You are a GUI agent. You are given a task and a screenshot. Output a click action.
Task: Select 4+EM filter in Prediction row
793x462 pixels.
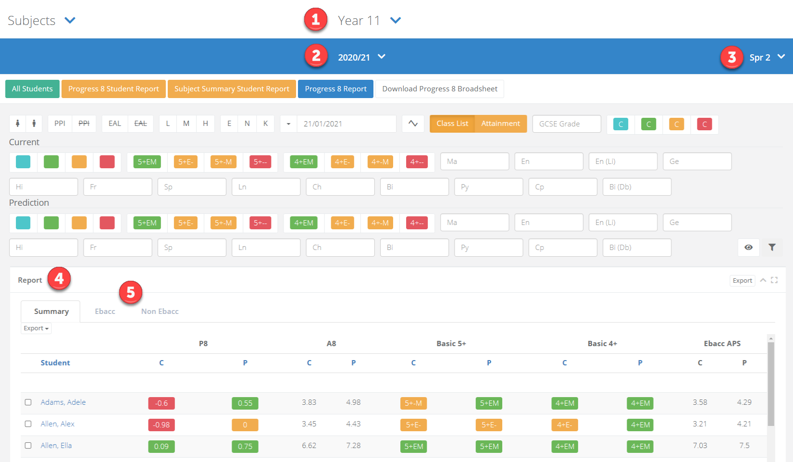tap(304, 223)
